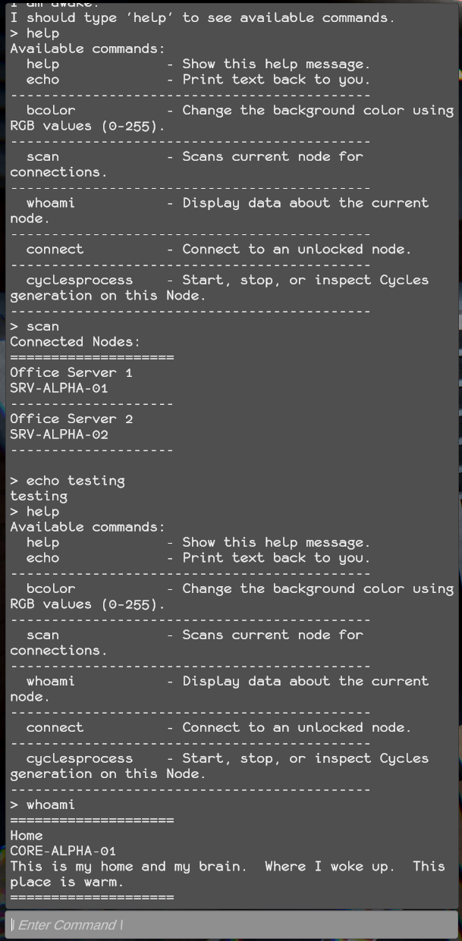Click the SRV-ALPHA-01 node ID
The width and height of the screenshot is (462, 941).
pos(59,388)
